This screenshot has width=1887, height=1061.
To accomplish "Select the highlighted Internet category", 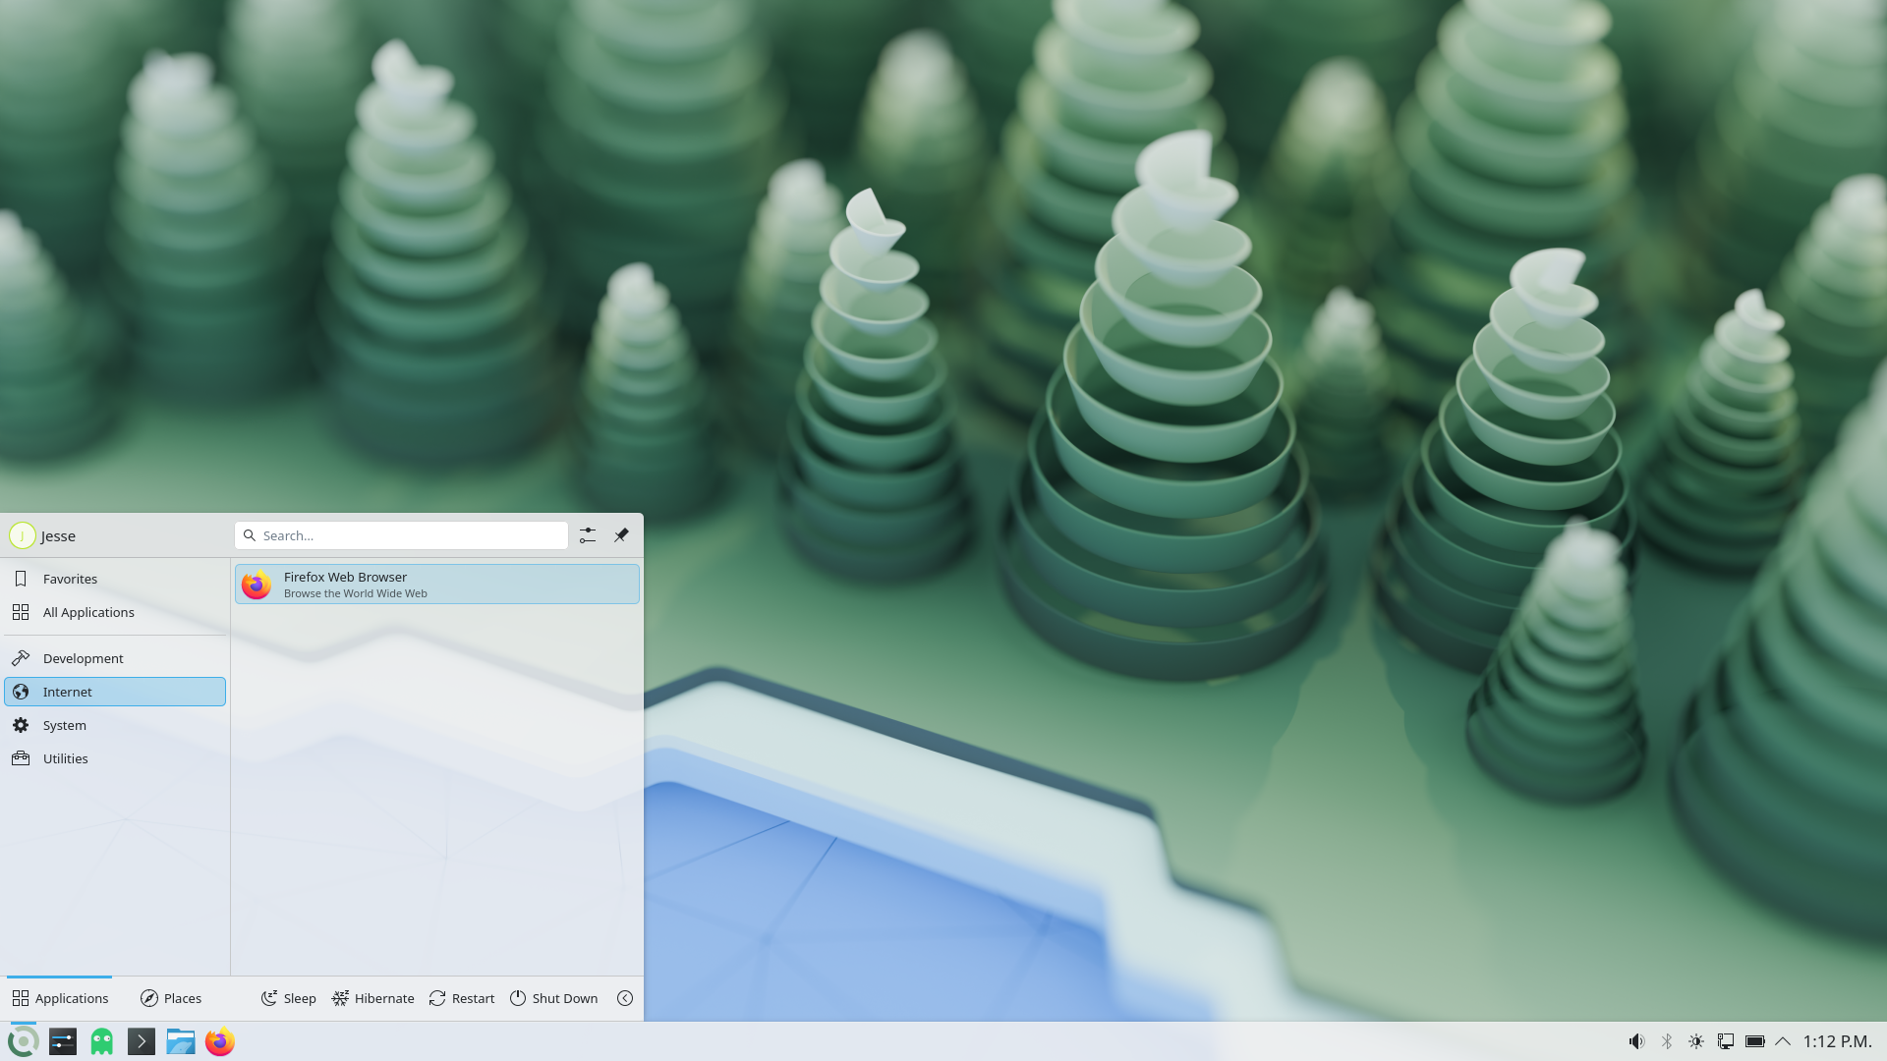I will [115, 692].
